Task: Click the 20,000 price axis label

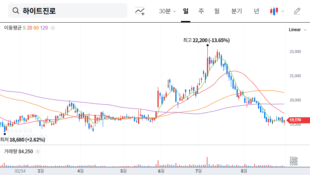Action: click(295, 100)
